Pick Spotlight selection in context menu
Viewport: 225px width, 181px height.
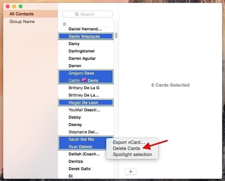point(132,154)
